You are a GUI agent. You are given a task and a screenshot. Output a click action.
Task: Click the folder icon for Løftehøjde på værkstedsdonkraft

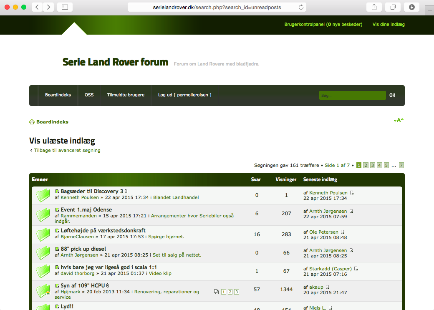pyautogui.click(x=43, y=234)
